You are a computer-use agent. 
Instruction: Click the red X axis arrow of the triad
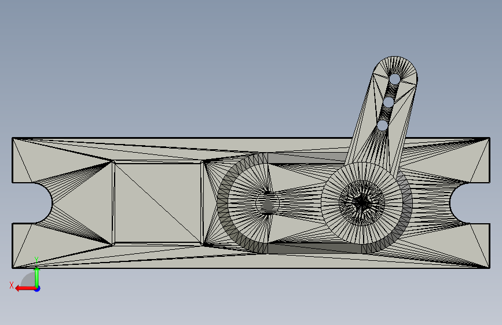tap(25, 289)
